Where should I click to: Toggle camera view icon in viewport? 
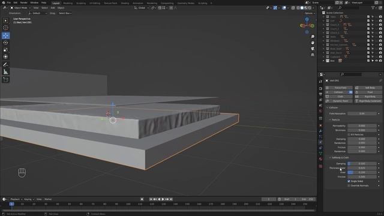pyautogui.click(x=313, y=49)
